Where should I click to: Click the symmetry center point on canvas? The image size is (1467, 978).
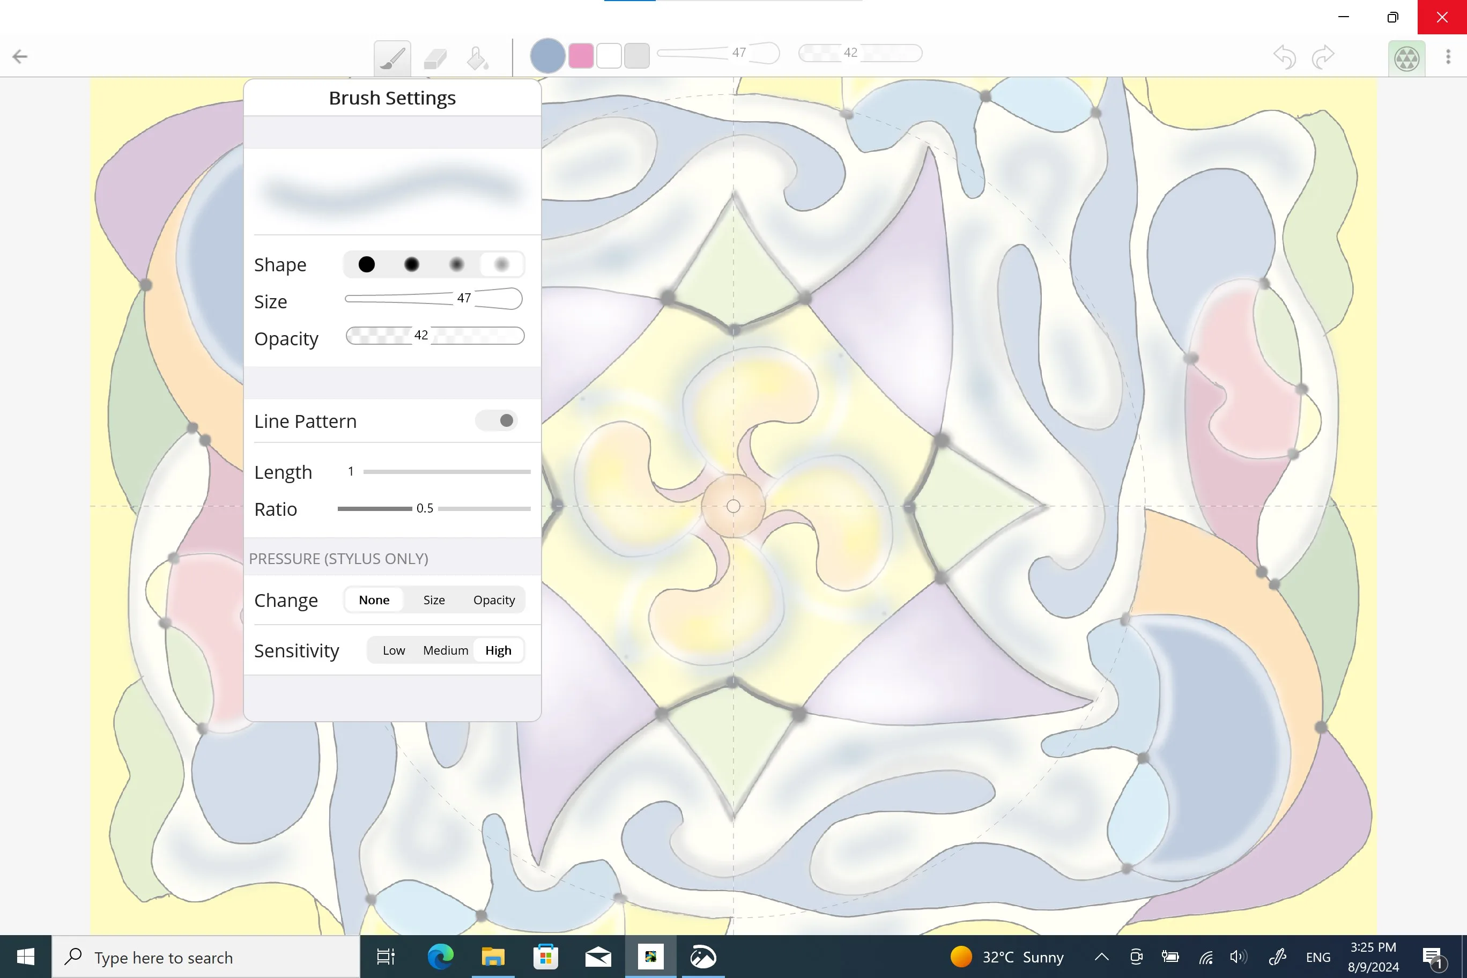tap(733, 507)
